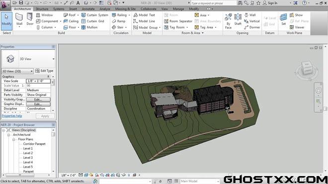Switch to the Massing & Site tab
The width and height of the screenshot is (328, 184).
coord(125,9)
